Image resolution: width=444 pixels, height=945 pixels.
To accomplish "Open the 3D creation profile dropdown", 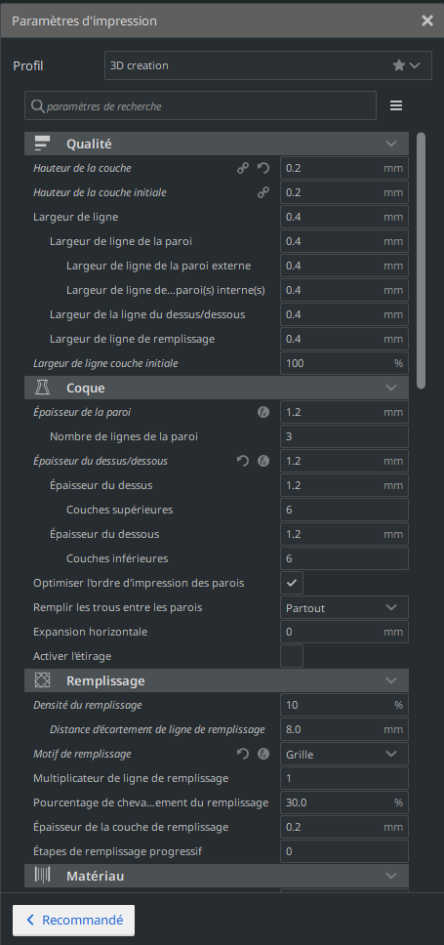I will click(267, 65).
